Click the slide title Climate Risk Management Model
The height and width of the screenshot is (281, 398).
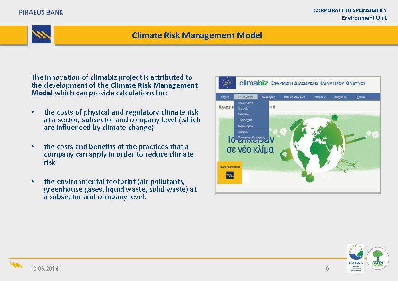point(197,35)
